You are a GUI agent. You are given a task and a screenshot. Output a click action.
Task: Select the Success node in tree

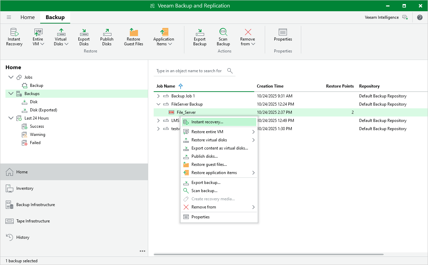pyautogui.click(x=37, y=126)
